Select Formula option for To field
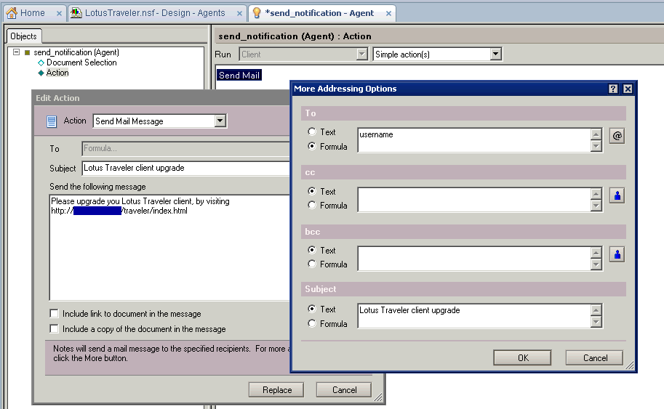 (x=312, y=146)
